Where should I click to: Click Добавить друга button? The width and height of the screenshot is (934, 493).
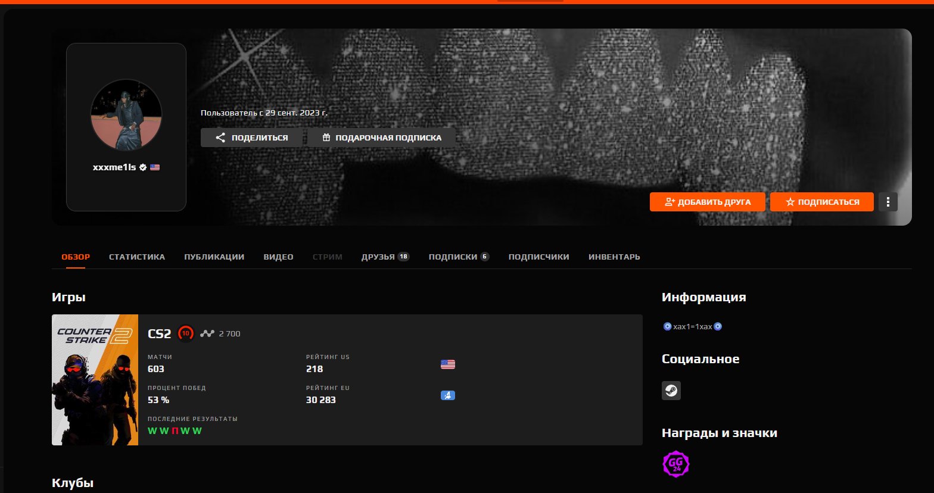click(x=707, y=202)
